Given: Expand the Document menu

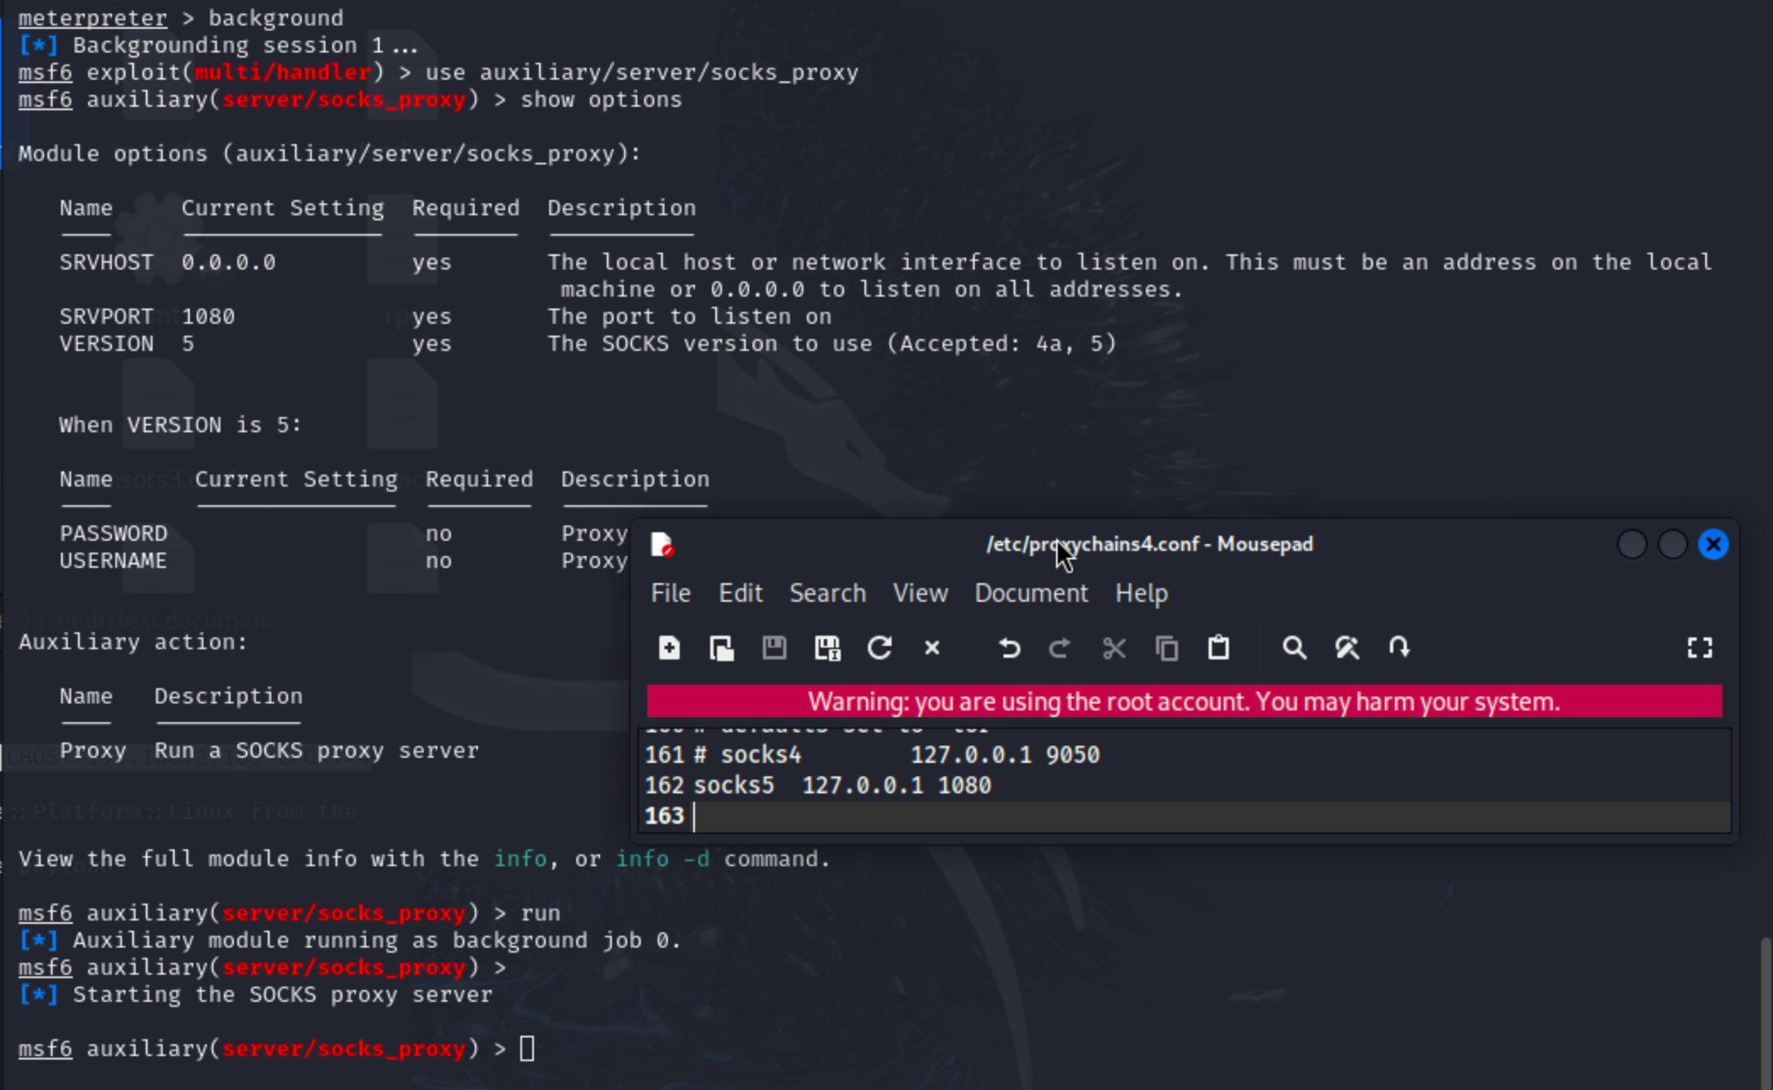Looking at the screenshot, I should pyautogui.click(x=1031, y=593).
